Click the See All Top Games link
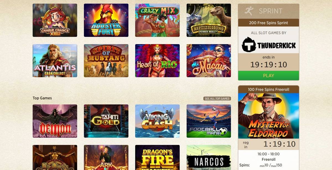332x170 pixels. tap(217, 98)
